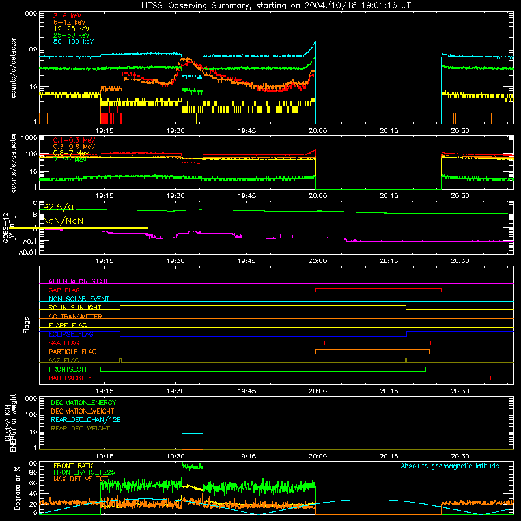
Task: Click the FRONTS_OFF flag label
Action: tap(68, 369)
